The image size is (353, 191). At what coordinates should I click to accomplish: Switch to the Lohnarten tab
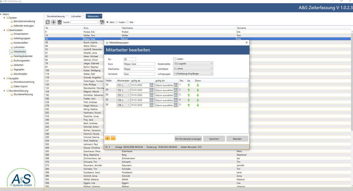(x=76, y=16)
